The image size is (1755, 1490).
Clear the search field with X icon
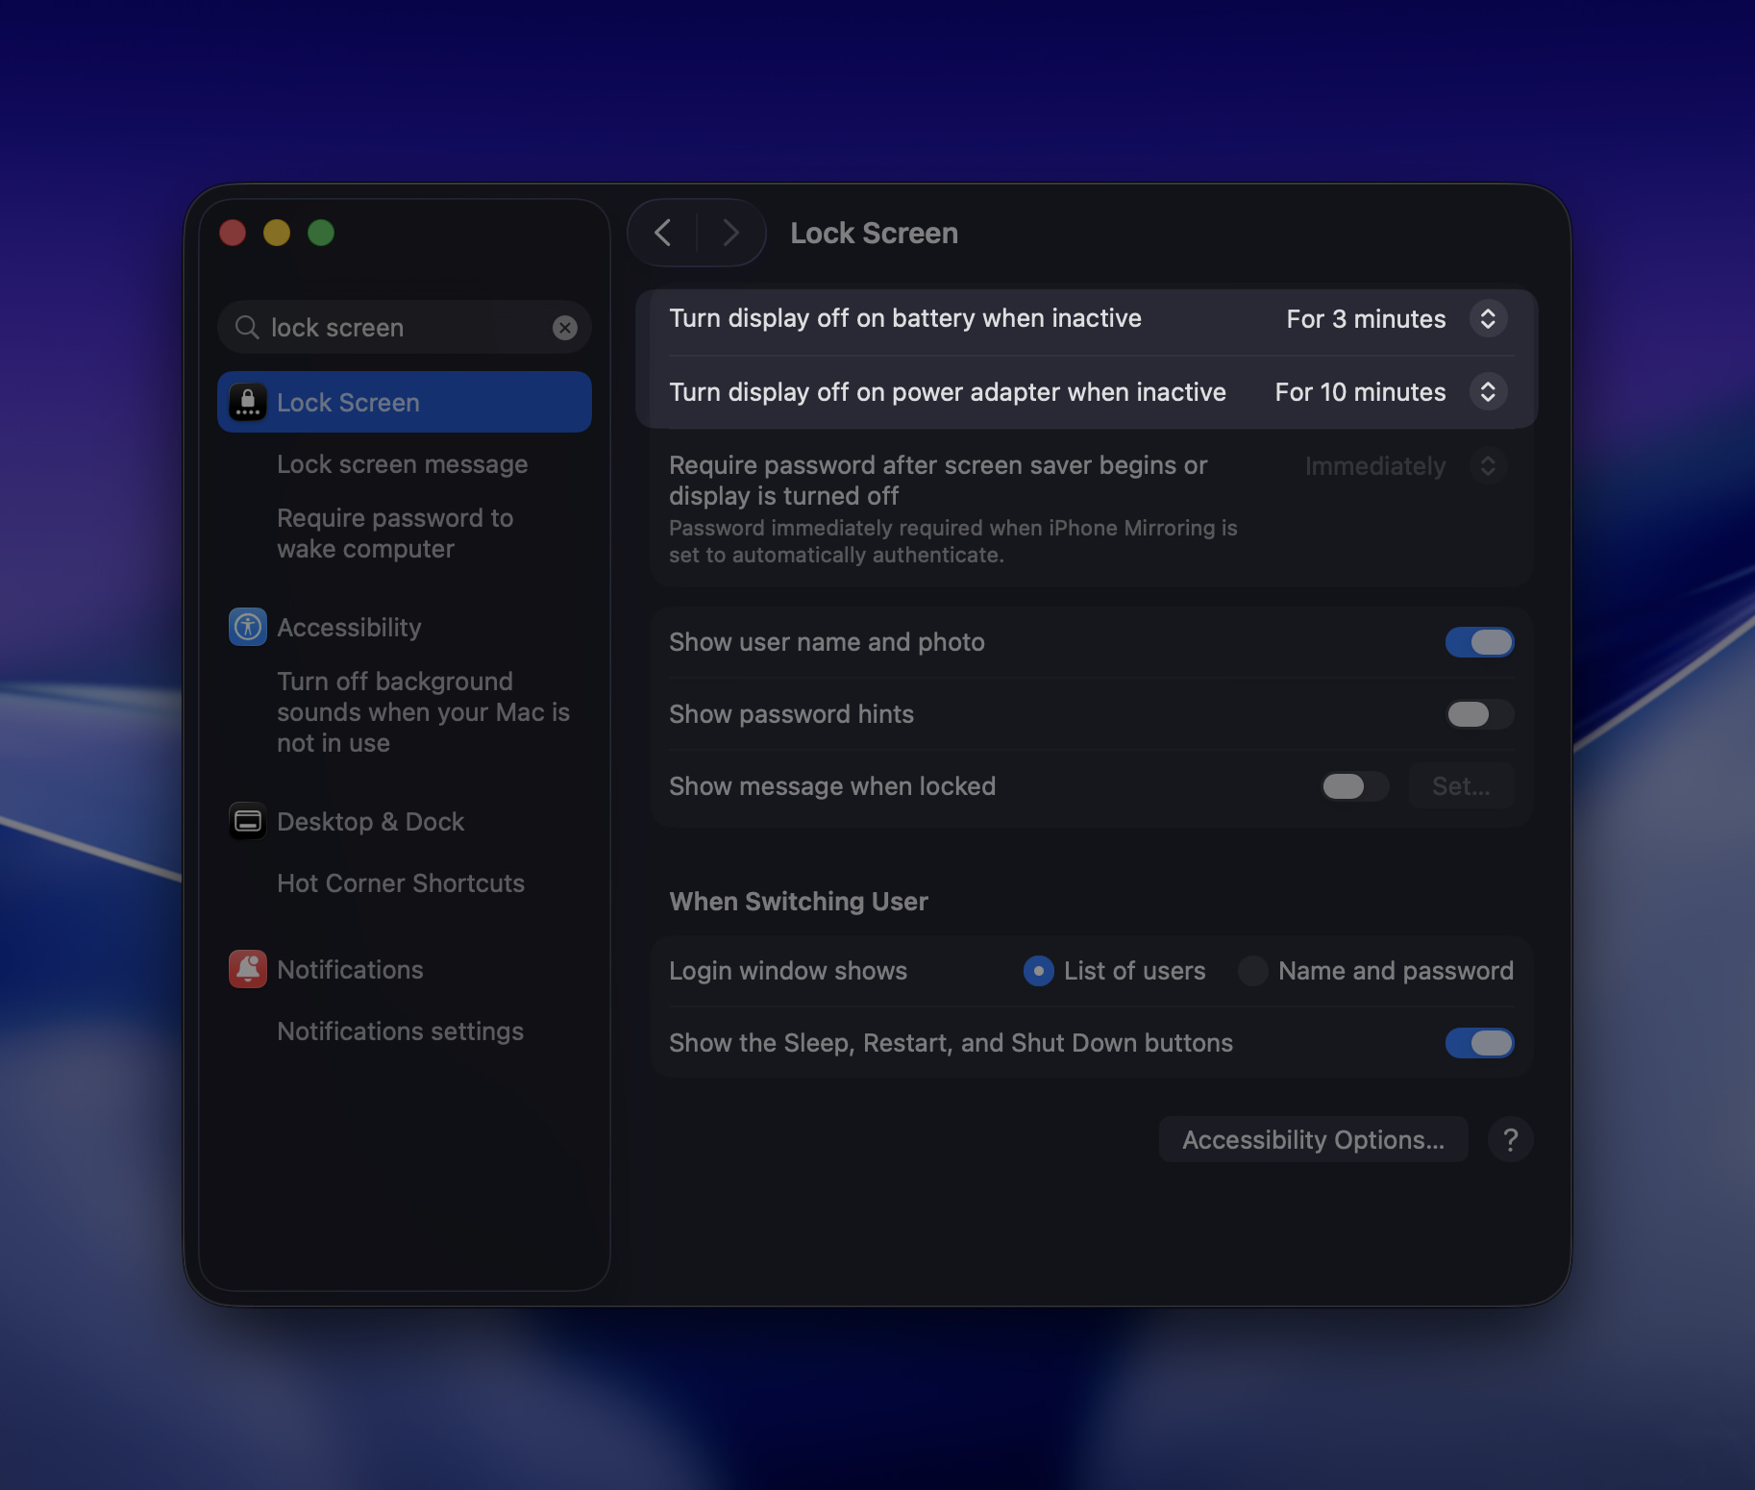pos(565,328)
